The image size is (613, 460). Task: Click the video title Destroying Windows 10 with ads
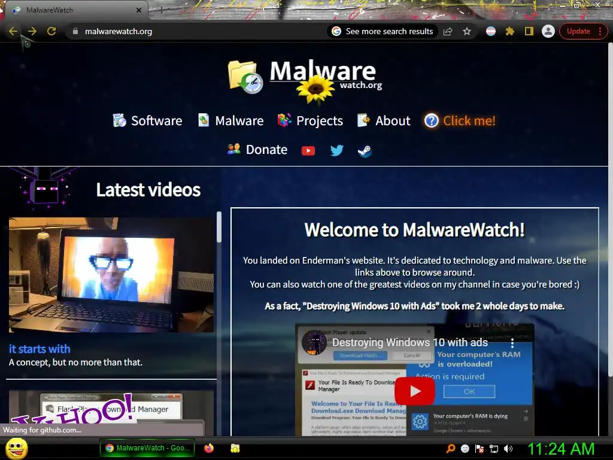409,343
